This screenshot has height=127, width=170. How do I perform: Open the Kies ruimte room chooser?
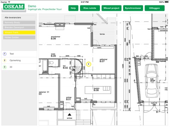click(x=90, y=8)
